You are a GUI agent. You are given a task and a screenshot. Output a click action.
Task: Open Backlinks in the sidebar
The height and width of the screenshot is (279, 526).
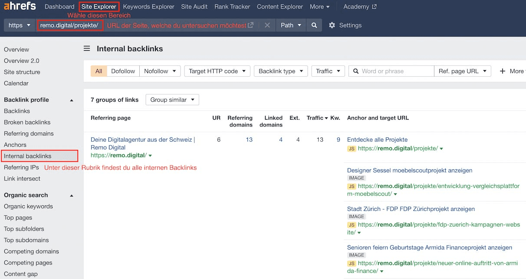(x=17, y=111)
